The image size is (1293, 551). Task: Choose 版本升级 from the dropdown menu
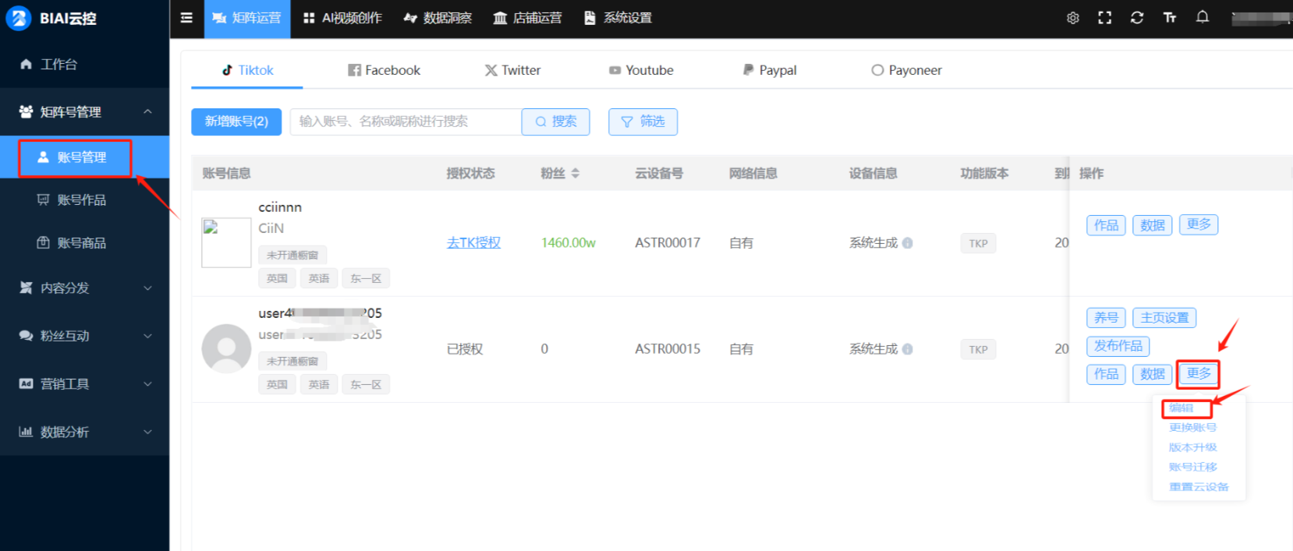click(1192, 447)
